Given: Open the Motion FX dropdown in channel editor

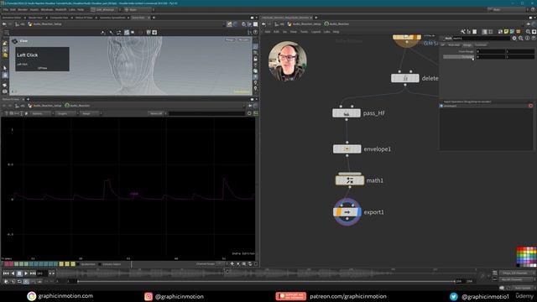Looking at the screenshot, I should [x=158, y=113].
